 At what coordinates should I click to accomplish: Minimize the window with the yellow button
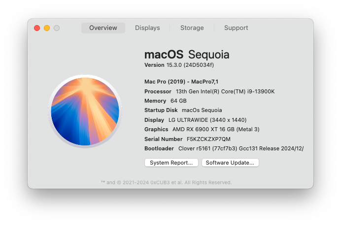click(x=47, y=28)
